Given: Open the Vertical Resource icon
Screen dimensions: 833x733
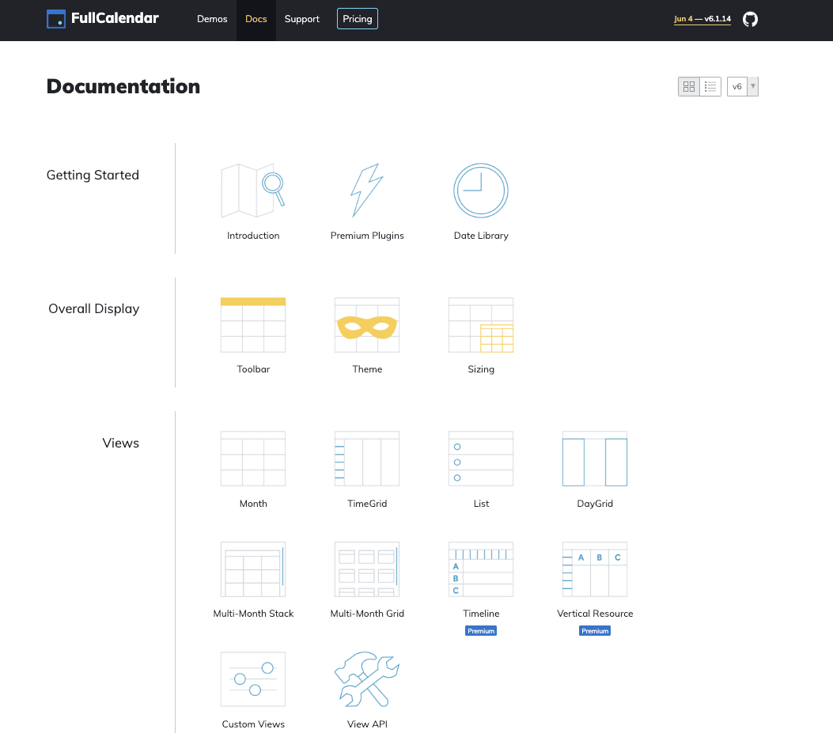Looking at the screenshot, I should [x=594, y=569].
